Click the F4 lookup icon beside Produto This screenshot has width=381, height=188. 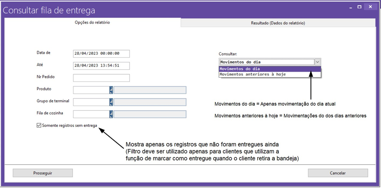coord(111,90)
